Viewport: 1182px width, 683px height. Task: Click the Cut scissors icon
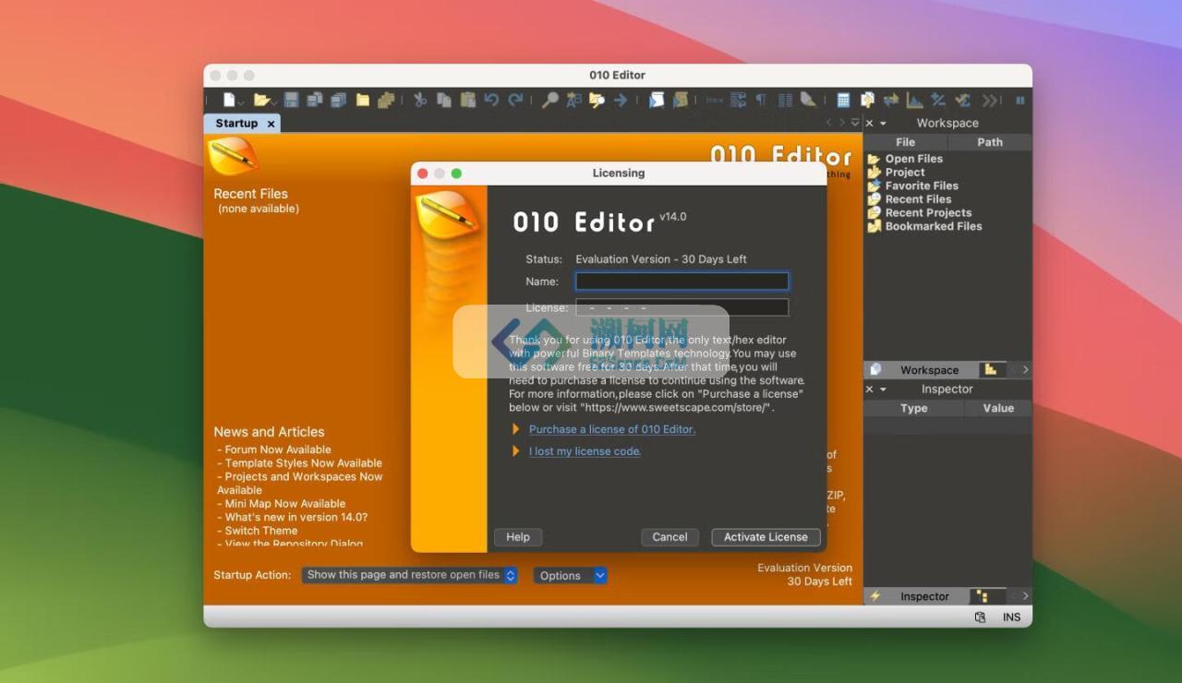pyautogui.click(x=420, y=100)
